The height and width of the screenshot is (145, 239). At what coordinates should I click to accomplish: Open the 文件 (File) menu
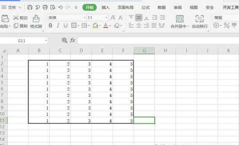[x=12, y=7]
